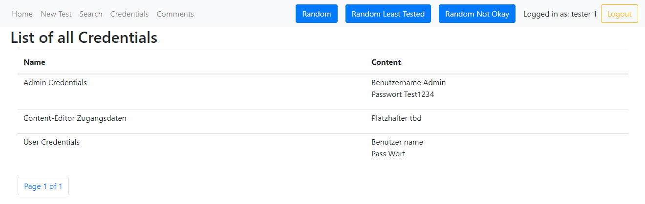Select the Content-Editor Zugangsdaten entry

pyautogui.click(x=75, y=118)
